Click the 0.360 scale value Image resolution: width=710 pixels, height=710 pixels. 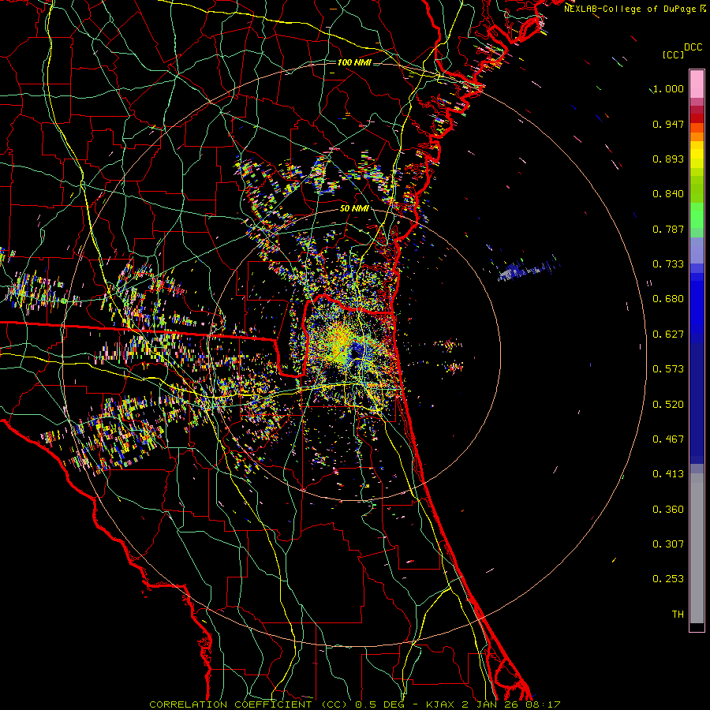668,510
